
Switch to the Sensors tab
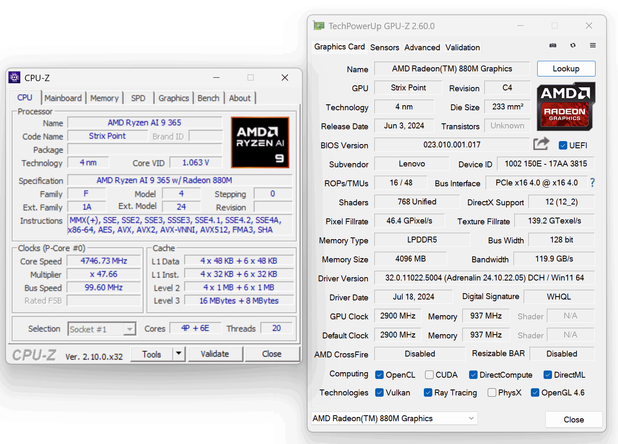(x=385, y=47)
